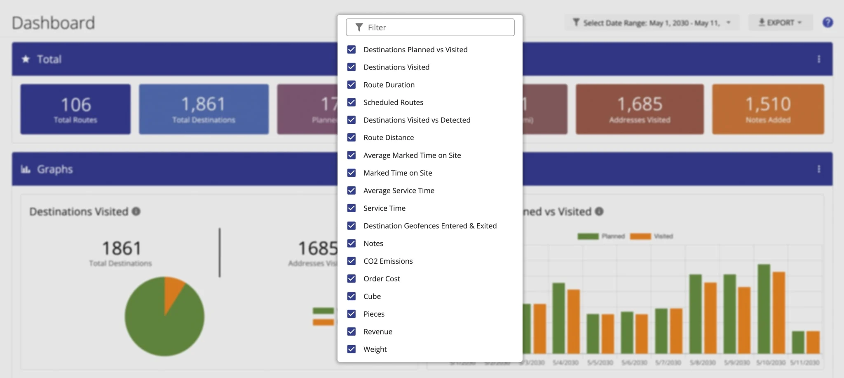Screen dimensions: 844x378
Task: Click the filter icon beside Select Date Range
Action: (x=576, y=23)
